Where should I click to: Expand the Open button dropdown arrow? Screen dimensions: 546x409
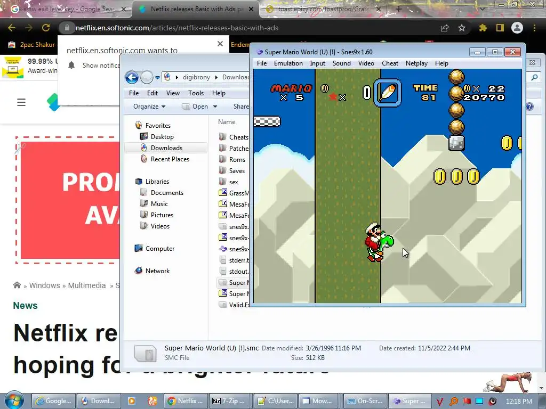pyautogui.click(x=215, y=107)
